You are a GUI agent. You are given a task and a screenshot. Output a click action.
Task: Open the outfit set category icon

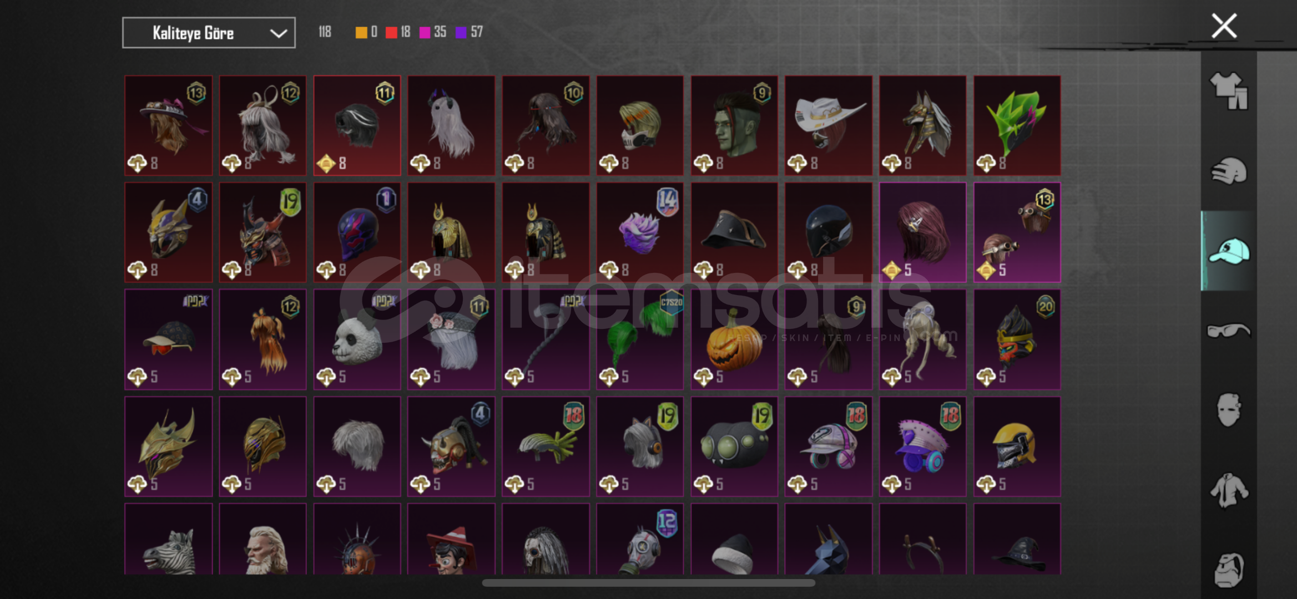[x=1229, y=91]
